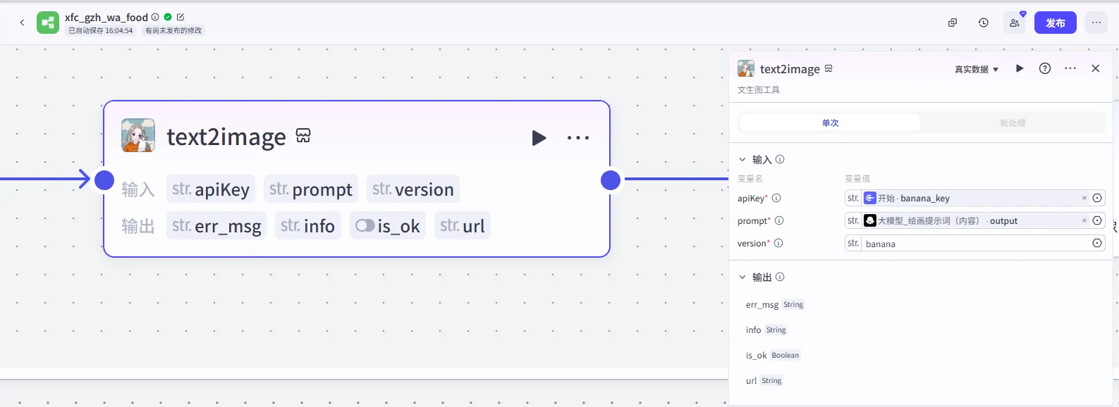Open apiKey str type selector
The width and height of the screenshot is (1119, 407).
853,198
